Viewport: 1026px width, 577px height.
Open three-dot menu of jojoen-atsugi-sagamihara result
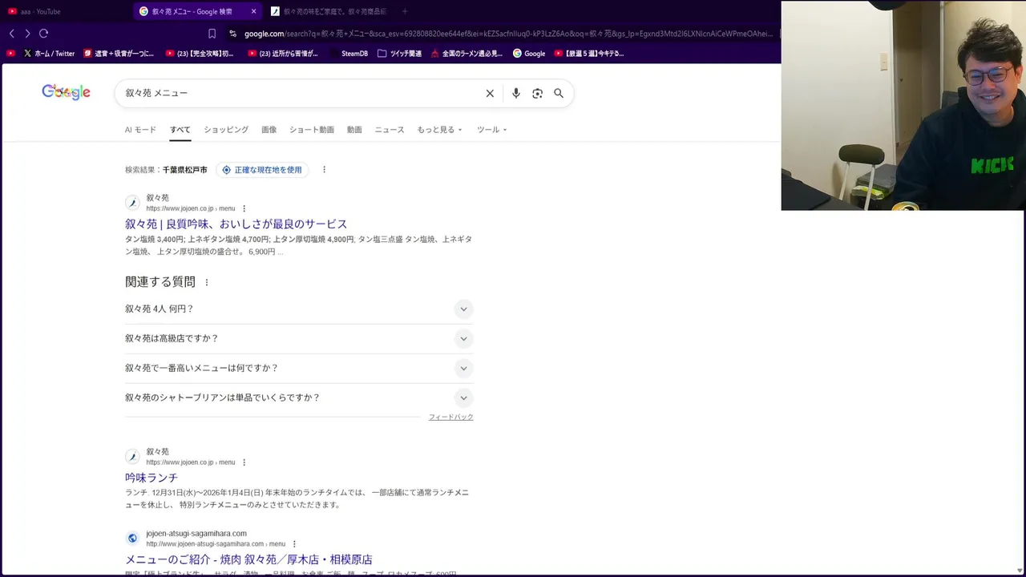294,544
